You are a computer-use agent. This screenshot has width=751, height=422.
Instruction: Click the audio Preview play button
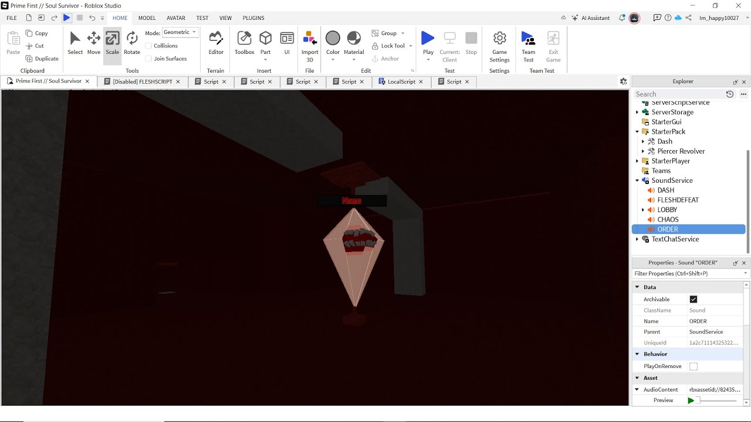tap(691, 400)
